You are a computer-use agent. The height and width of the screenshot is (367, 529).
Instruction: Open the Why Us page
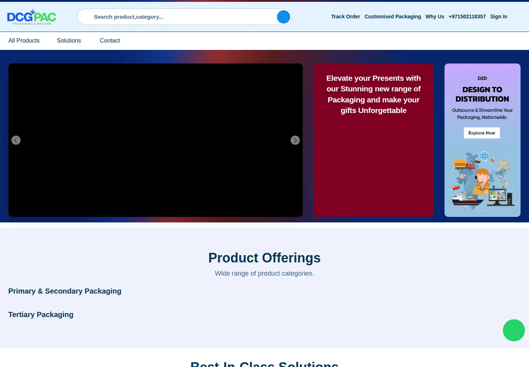tap(435, 17)
